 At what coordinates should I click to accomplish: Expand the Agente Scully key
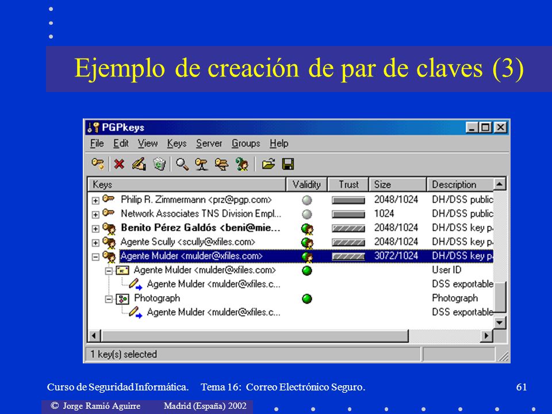pyautogui.click(x=95, y=243)
